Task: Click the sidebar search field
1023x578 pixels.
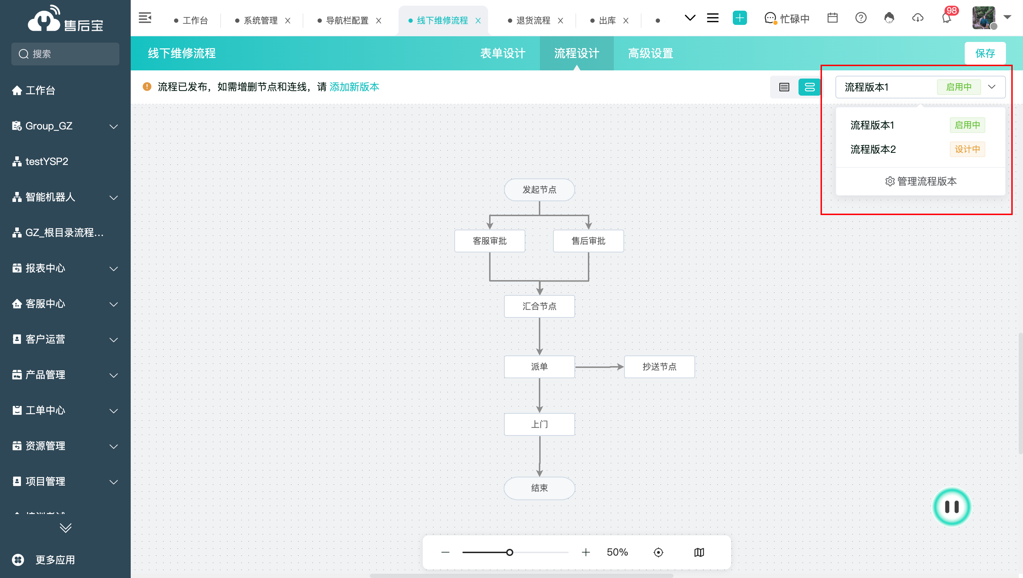Action: click(x=65, y=54)
